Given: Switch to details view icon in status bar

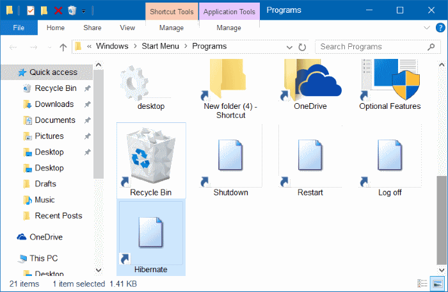Looking at the screenshot, I should [x=422, y=284].
